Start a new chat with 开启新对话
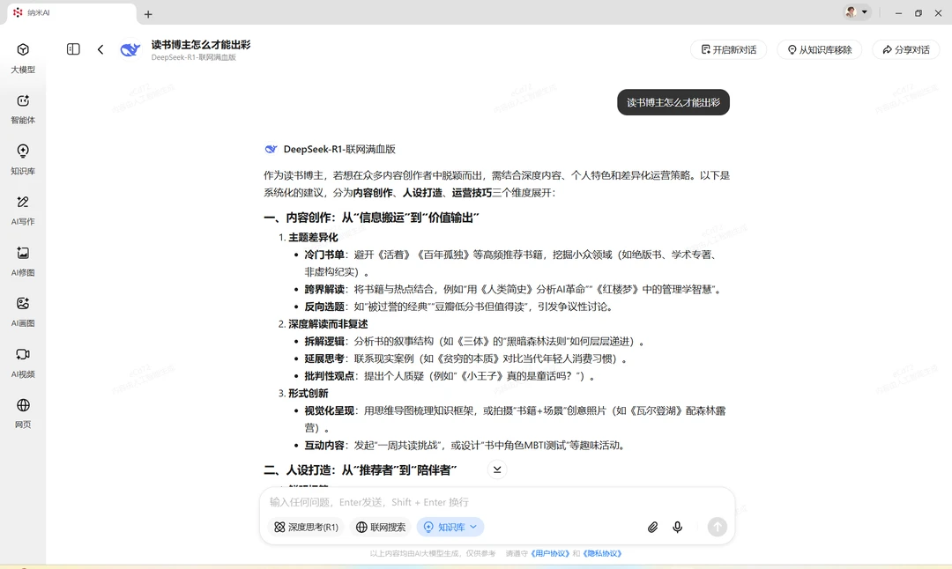The width and height of the screenshot is (952, 569). (729, 49)
